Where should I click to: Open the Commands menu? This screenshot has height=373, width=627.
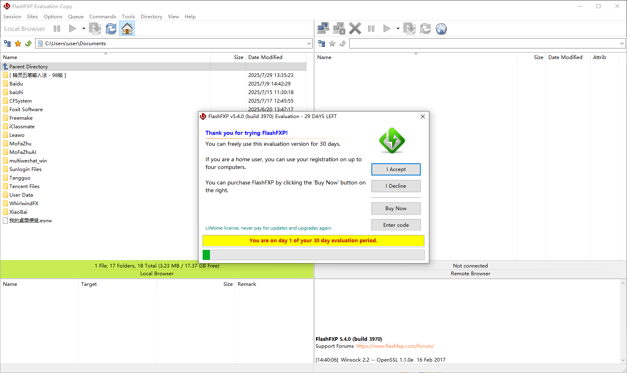coord(103,17)
